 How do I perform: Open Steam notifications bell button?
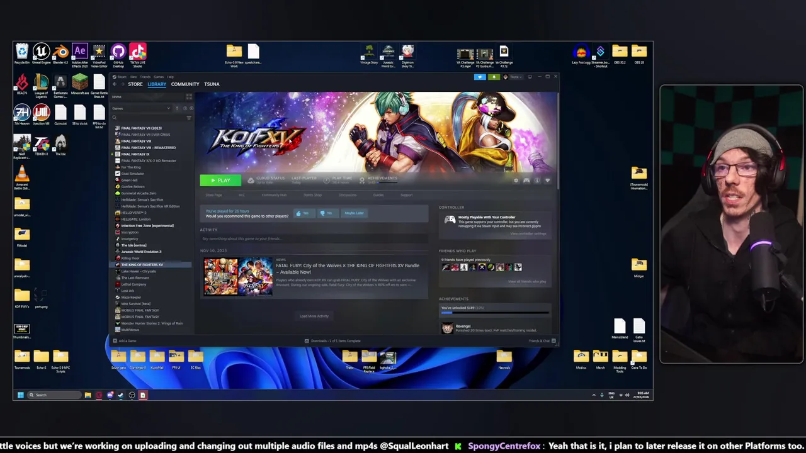494,77
